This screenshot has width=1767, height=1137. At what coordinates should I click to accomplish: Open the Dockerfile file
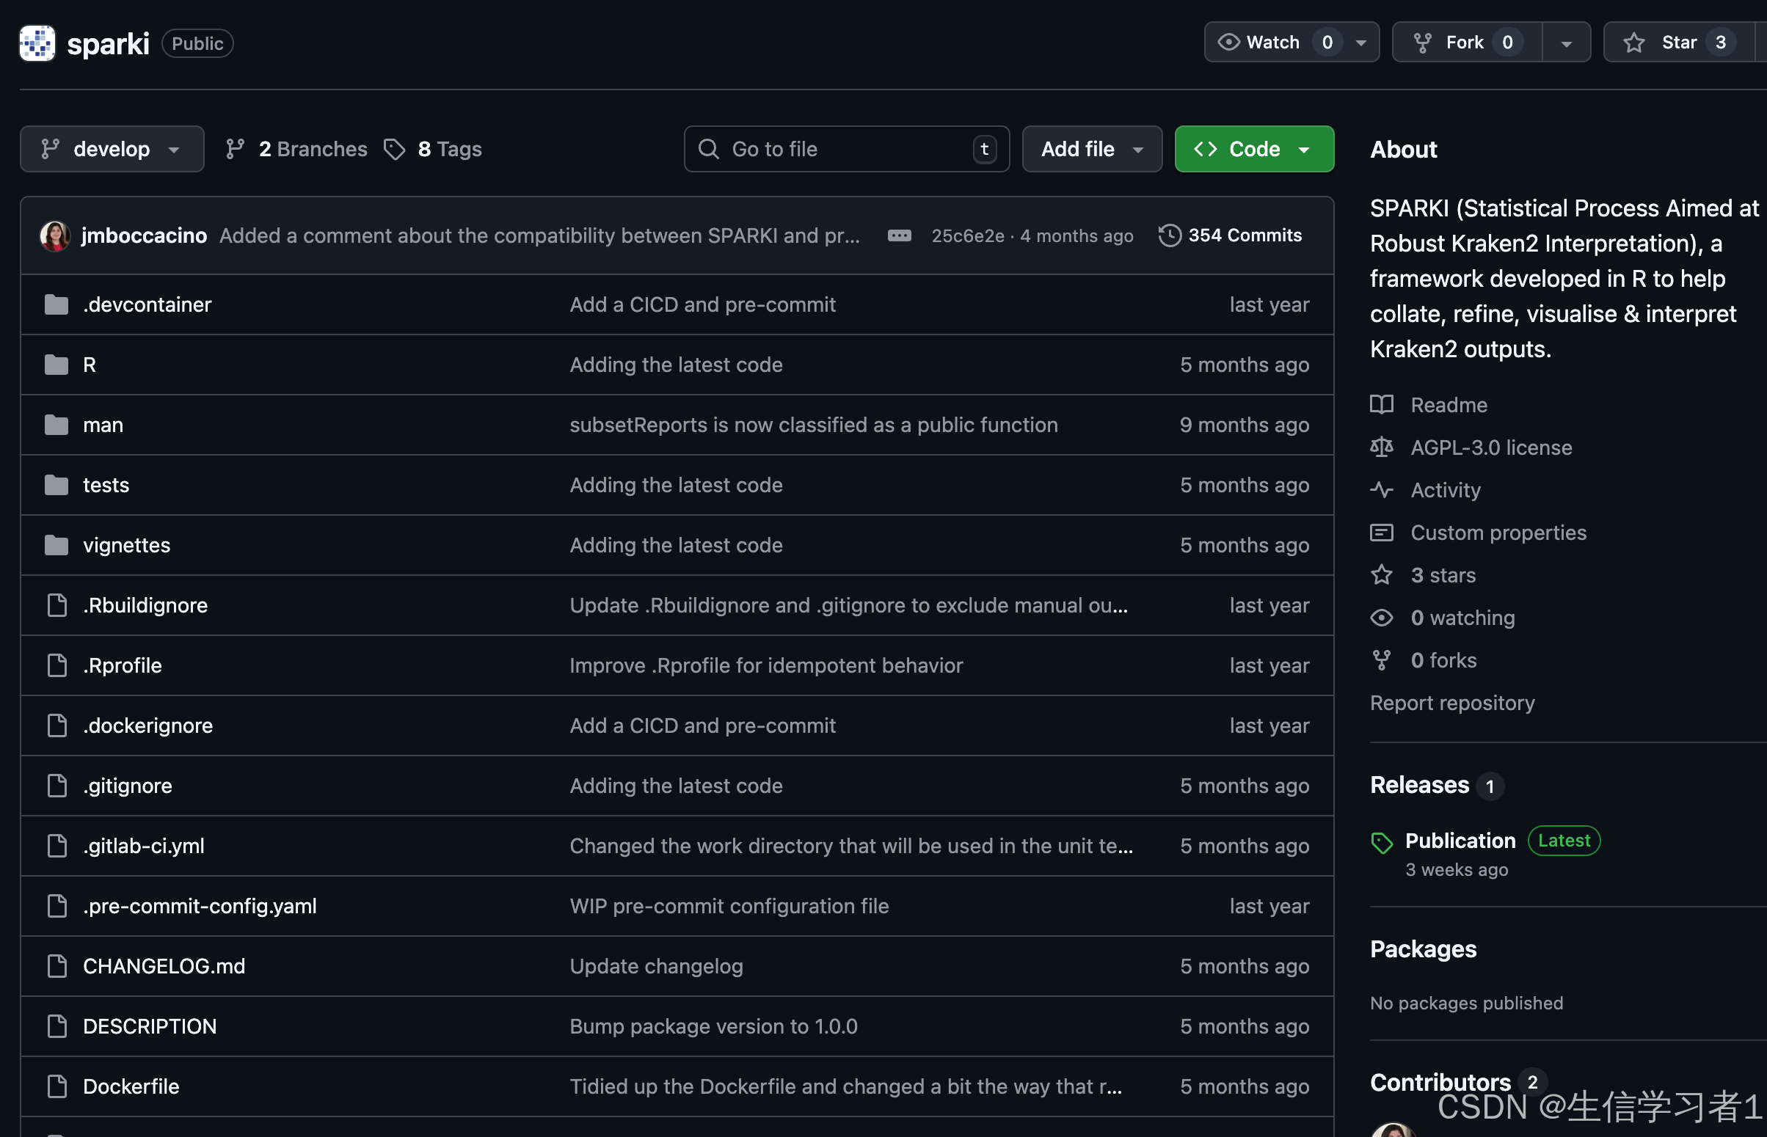click(131, 1087)
